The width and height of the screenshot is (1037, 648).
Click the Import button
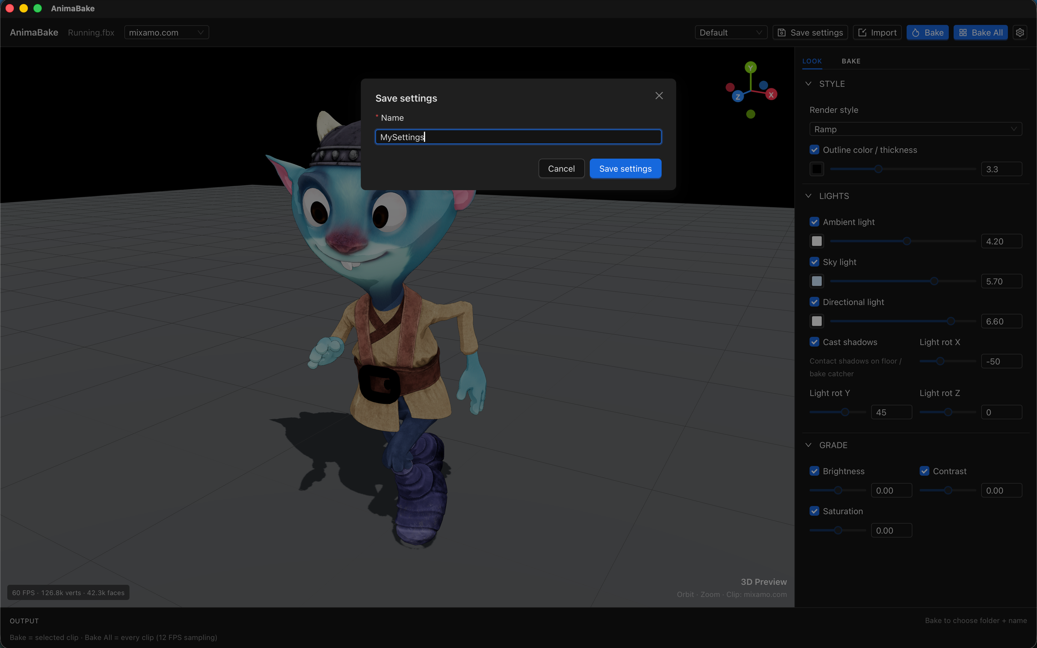point(877,32)
